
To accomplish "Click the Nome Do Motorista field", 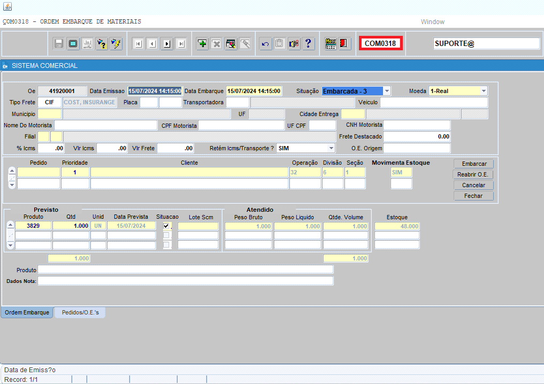I will (x=106, y=125).
